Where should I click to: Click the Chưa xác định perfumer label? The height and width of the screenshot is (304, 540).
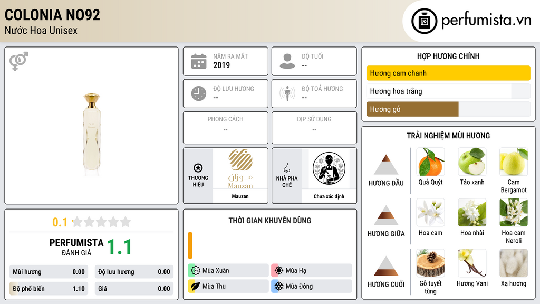[x=329, y=196]
